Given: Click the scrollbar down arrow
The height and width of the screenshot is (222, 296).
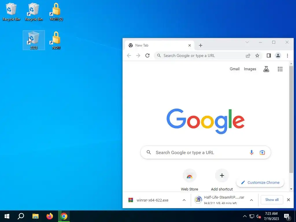Looking at the screenshot, I should [x=291, y=189].
